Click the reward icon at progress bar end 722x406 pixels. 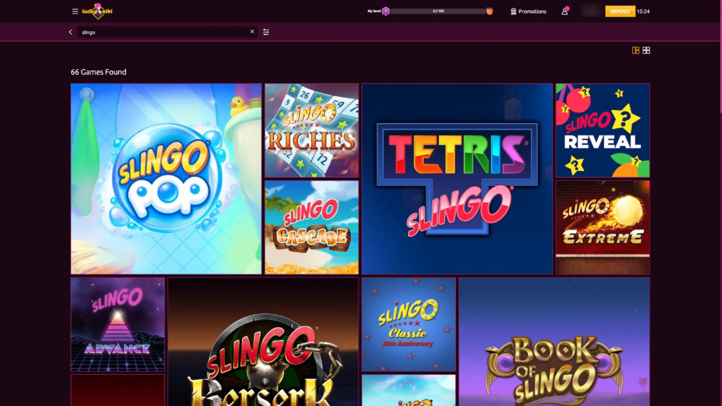pos(489,11)
